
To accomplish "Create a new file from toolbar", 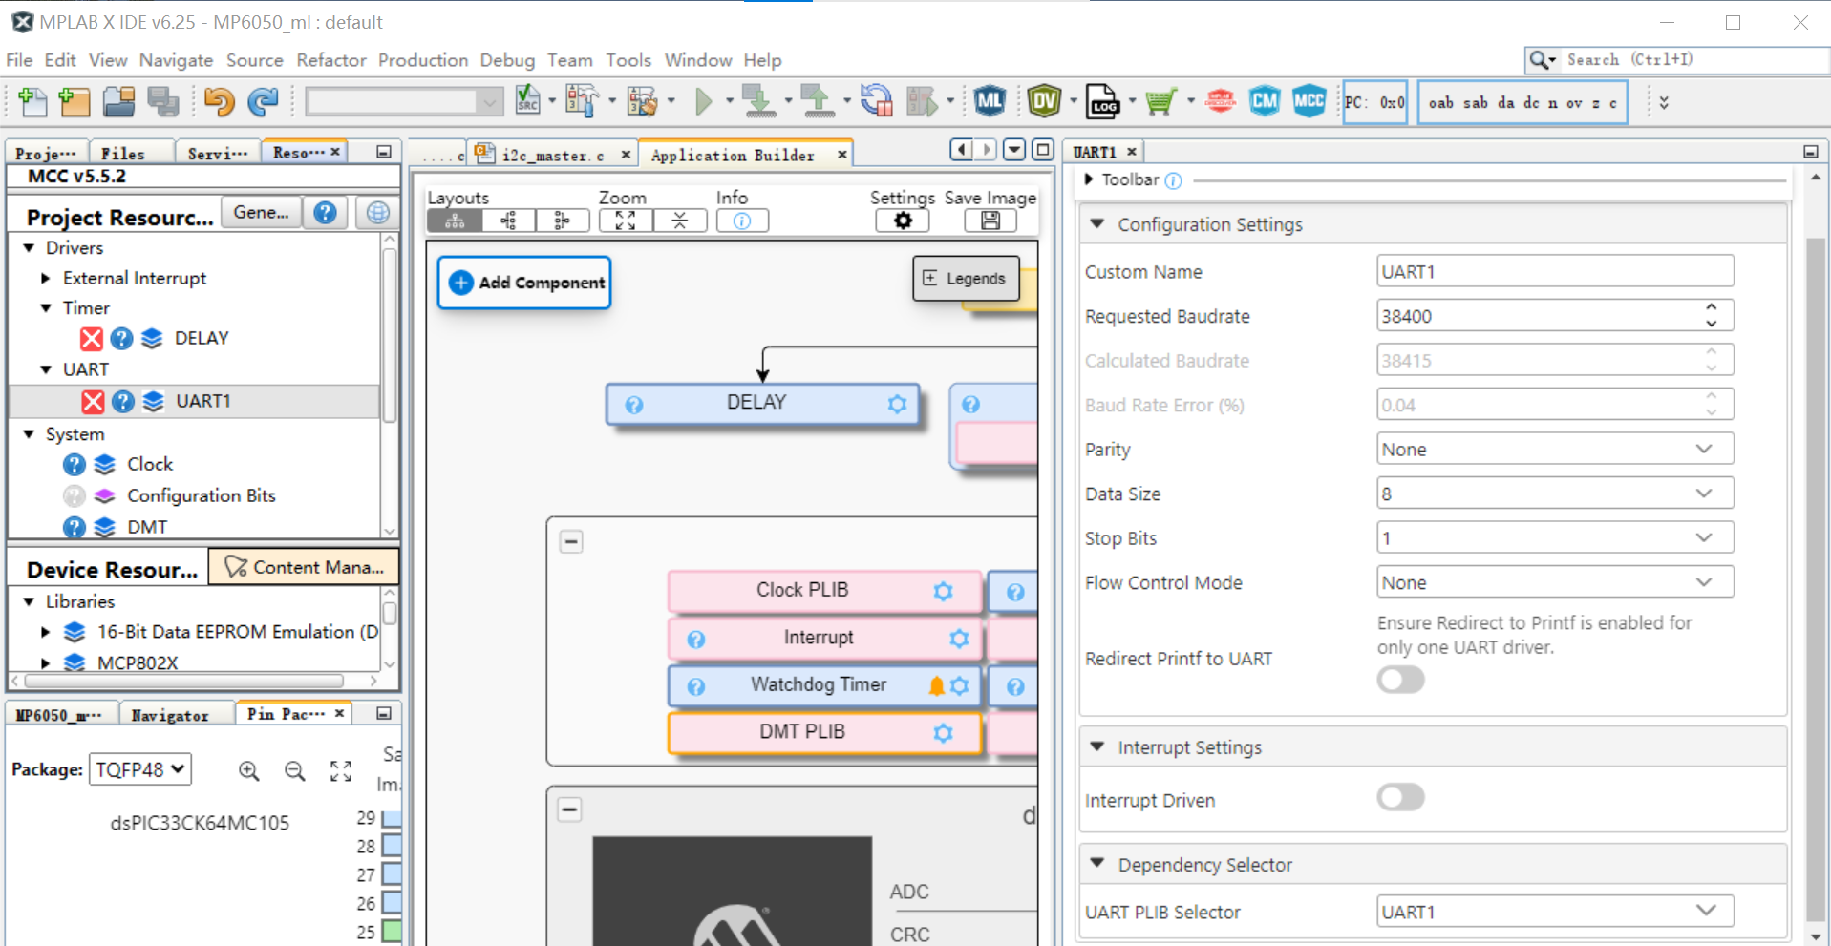I will tap(32, 101).
